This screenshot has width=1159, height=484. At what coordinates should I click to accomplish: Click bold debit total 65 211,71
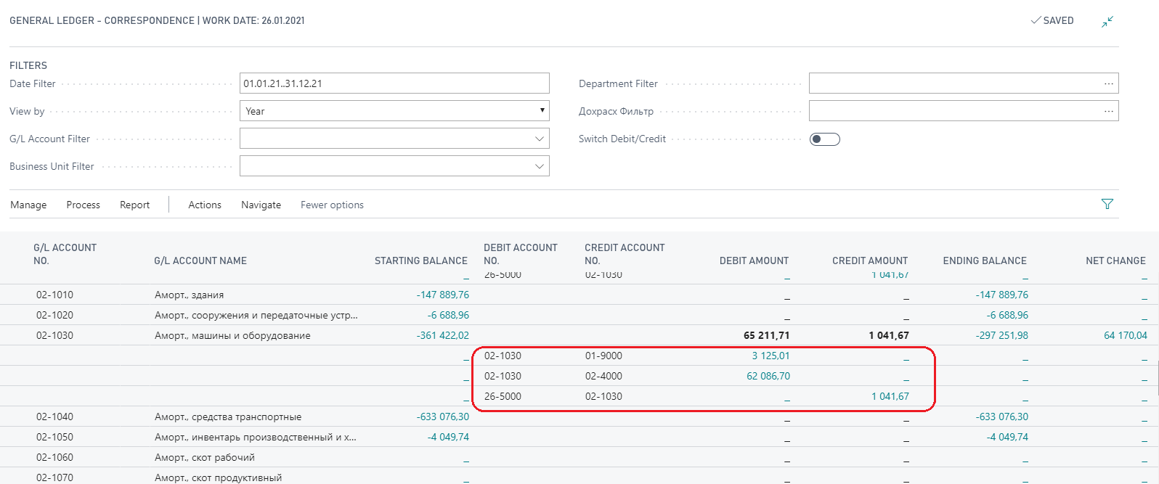[x=767, y=335]
